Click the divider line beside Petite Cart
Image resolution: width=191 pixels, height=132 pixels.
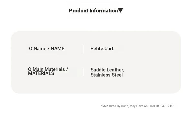point(83,49)
